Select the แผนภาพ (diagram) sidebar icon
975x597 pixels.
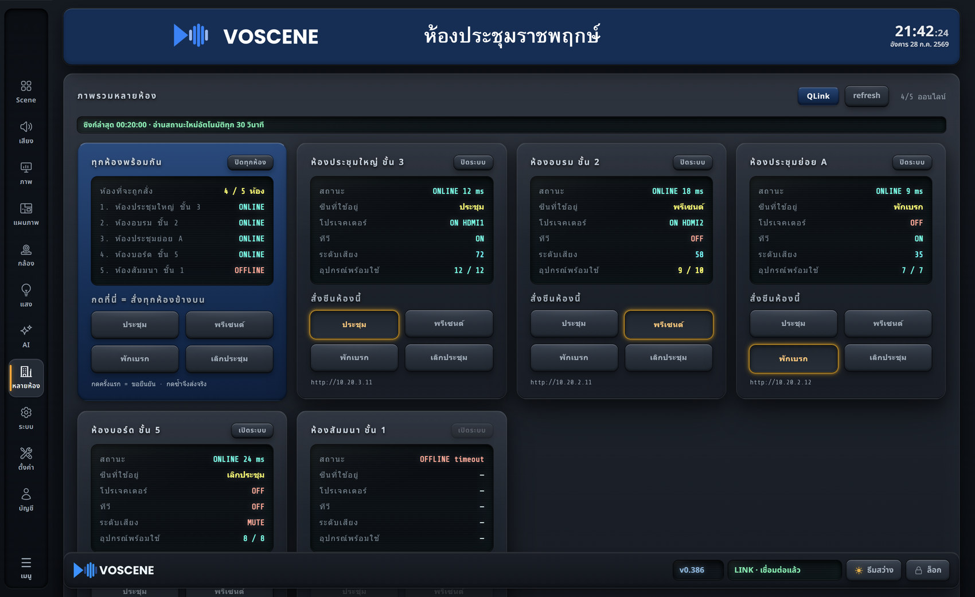pos(26,214)
